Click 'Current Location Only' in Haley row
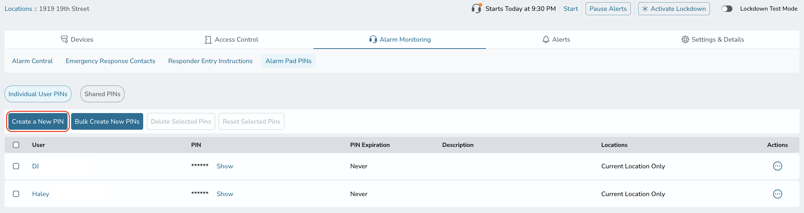The image size is (804, 213). click(633, 194)
